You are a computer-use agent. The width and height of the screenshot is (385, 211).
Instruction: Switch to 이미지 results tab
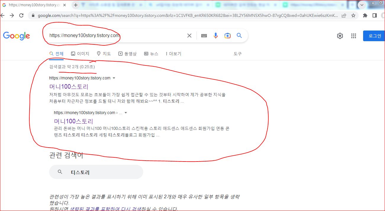coord(80,54)
